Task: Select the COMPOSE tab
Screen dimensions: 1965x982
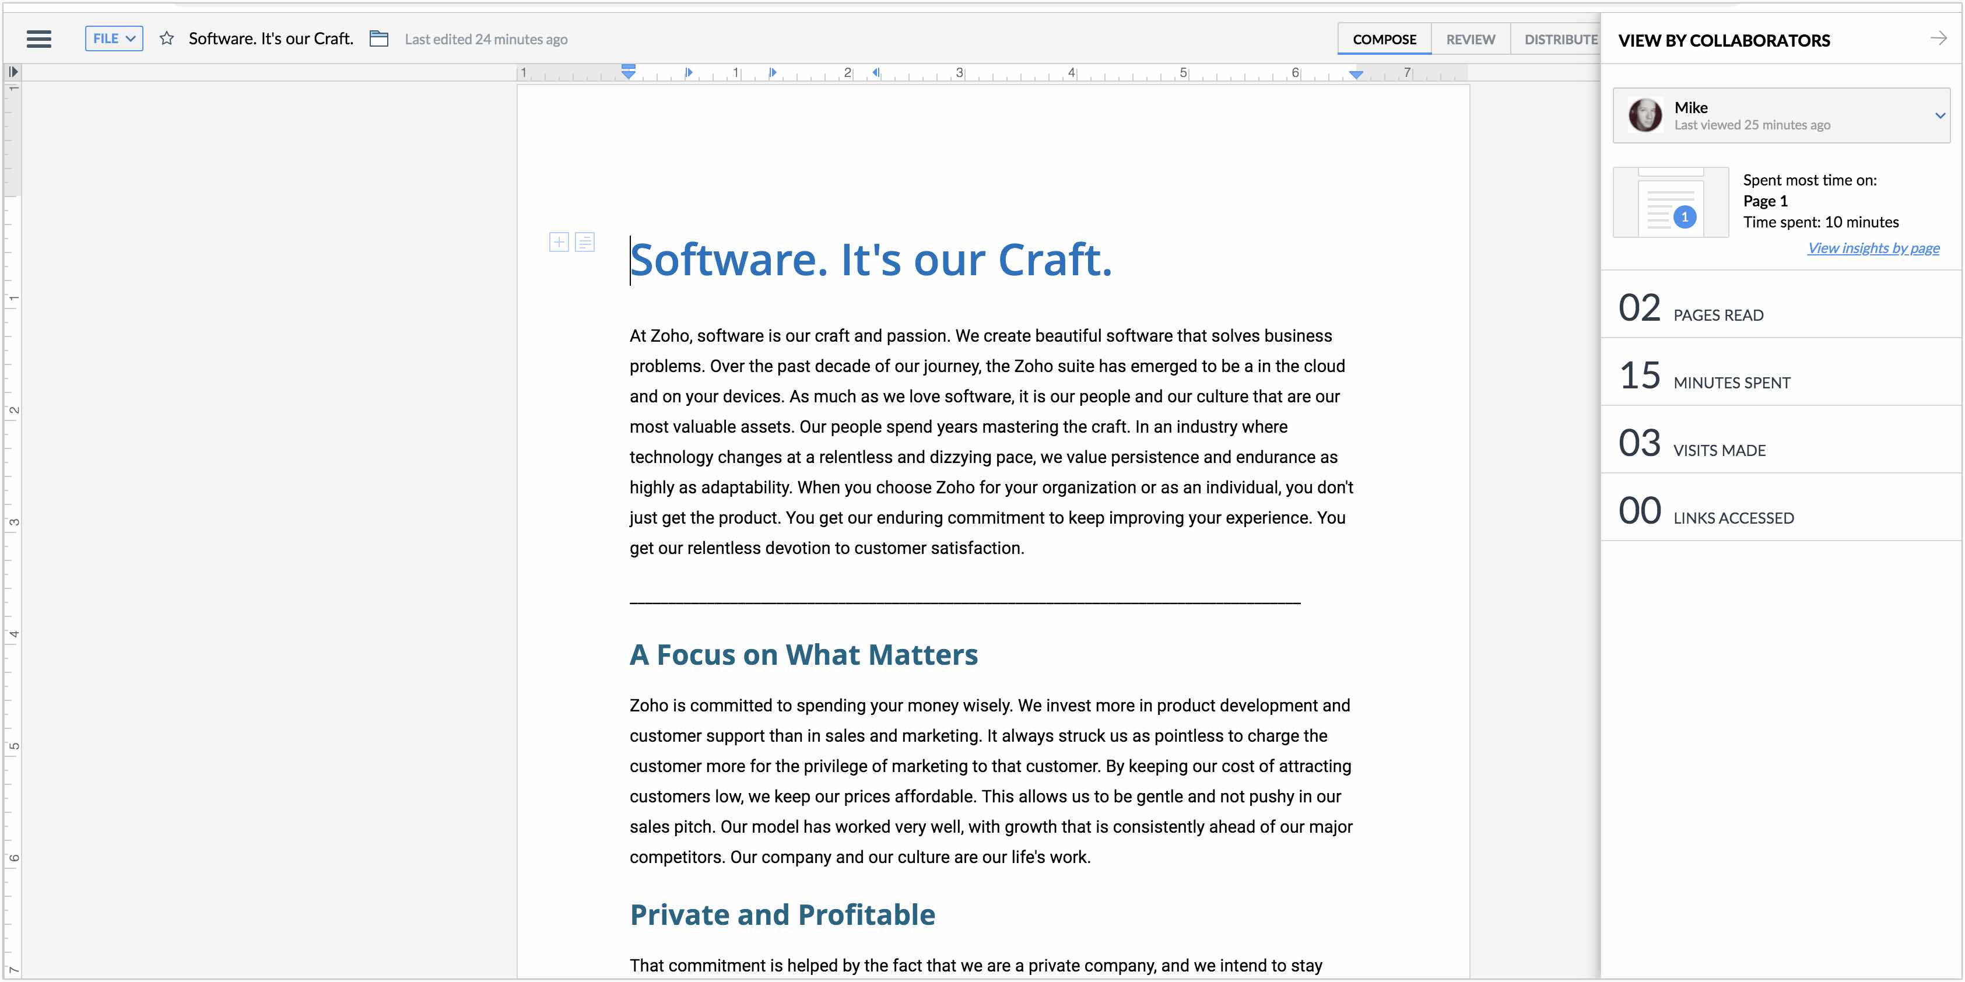Action: tap(1384, 39)
